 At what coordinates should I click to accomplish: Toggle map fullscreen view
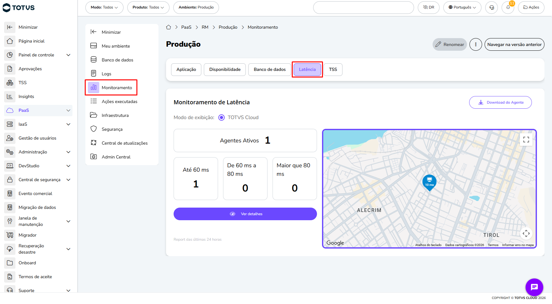(526, 140)
